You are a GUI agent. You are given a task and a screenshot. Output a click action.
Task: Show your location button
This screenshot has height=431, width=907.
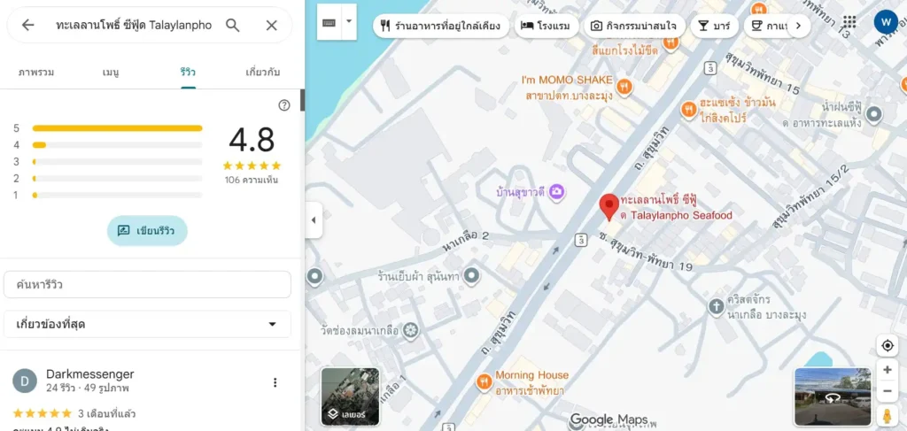pos(888,345)
